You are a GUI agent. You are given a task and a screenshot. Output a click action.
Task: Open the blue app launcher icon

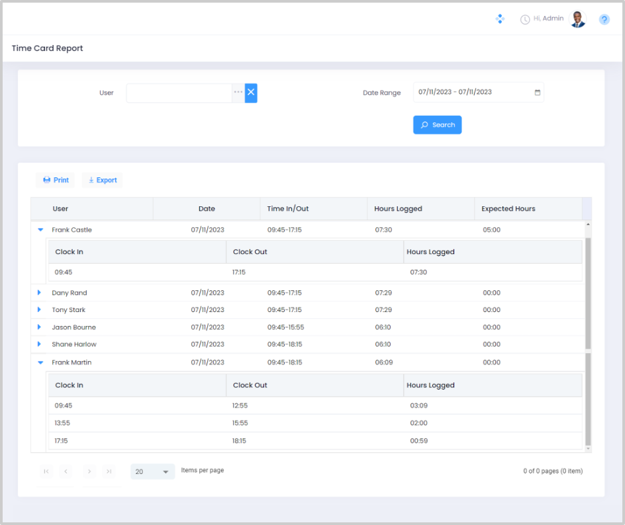(501, 19)
